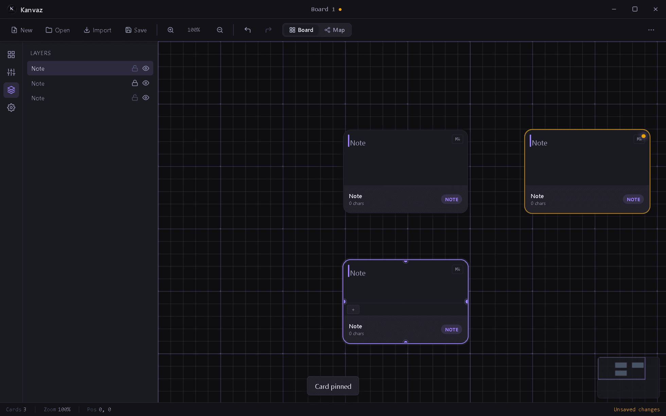Viewport: 666px width, 416px height.
Task: Click the orange pin dot on pinned card
Action: click(644, 136)
